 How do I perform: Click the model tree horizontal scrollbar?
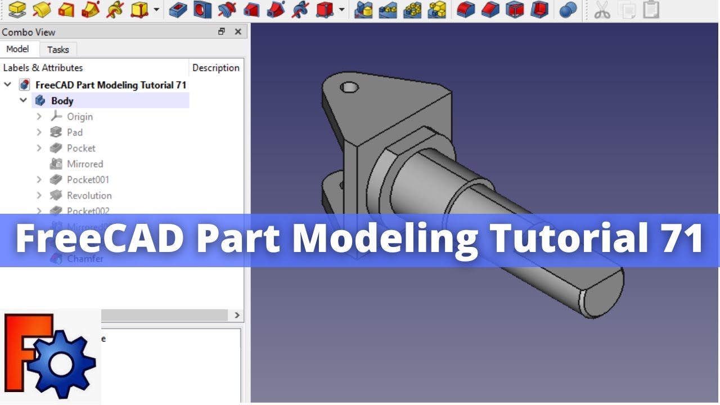163,315
